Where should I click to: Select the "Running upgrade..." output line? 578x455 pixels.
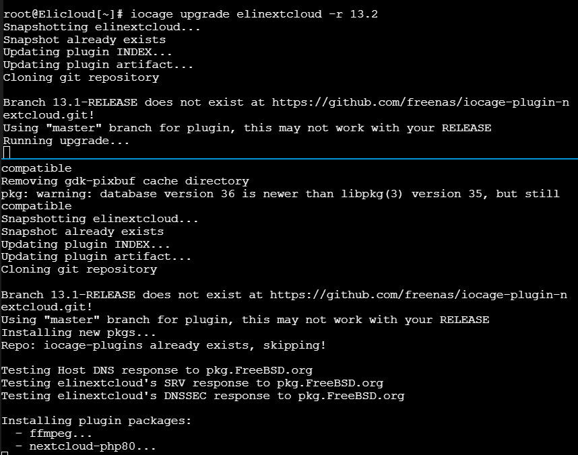[66, 141]
